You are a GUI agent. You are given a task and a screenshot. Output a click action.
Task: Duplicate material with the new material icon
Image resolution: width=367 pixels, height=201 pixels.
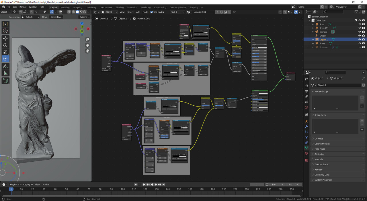226,12
